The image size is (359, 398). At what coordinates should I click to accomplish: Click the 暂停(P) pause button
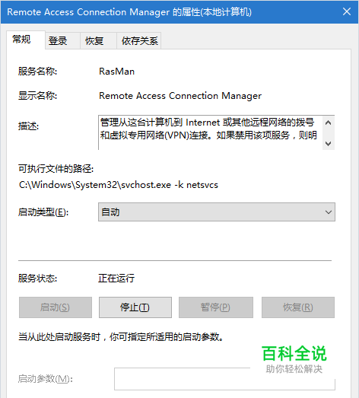click(216, 307)
